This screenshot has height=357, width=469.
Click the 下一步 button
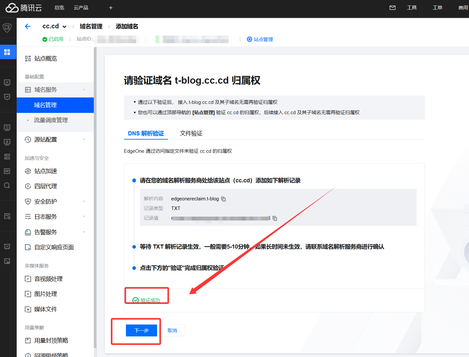(x=141, y=330)
